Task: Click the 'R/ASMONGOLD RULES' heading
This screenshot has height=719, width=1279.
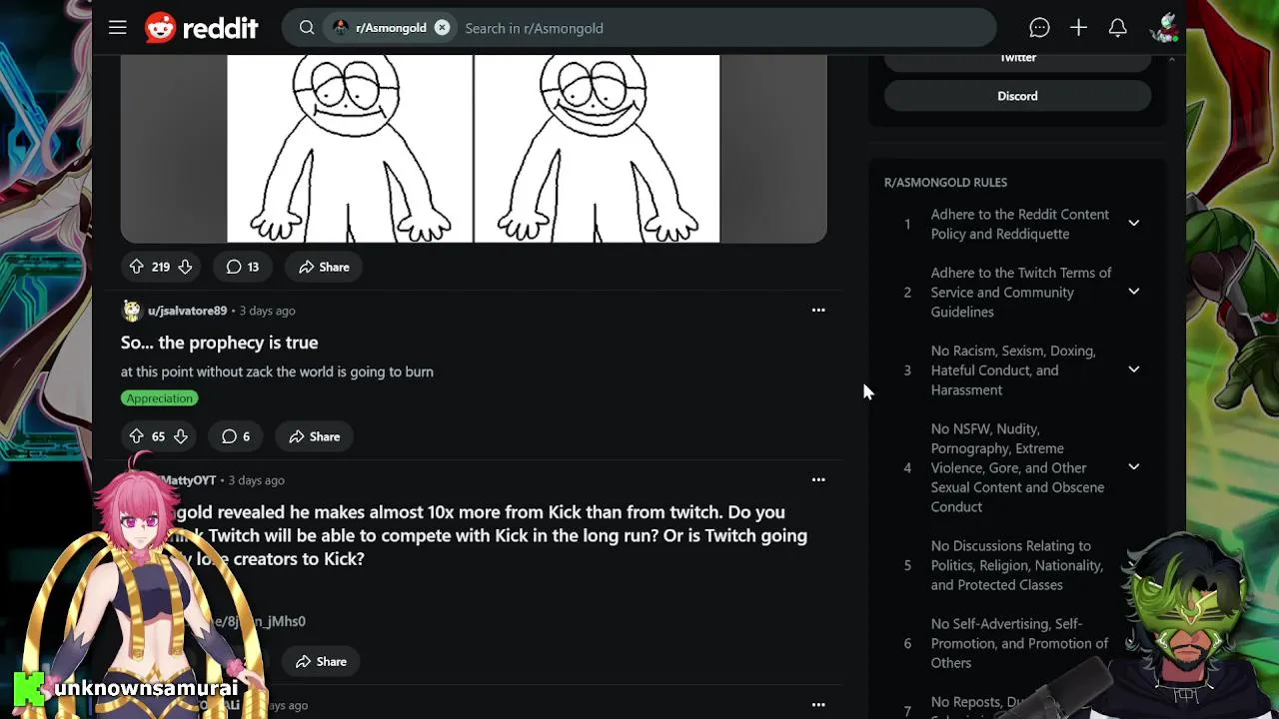Action: (945, 183)
